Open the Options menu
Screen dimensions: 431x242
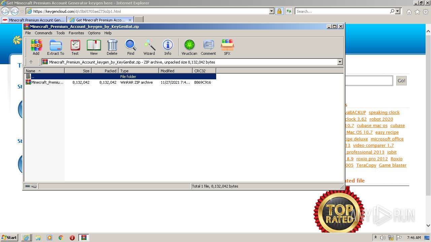94,33
